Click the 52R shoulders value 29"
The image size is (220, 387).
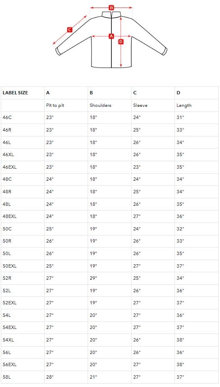94,278
